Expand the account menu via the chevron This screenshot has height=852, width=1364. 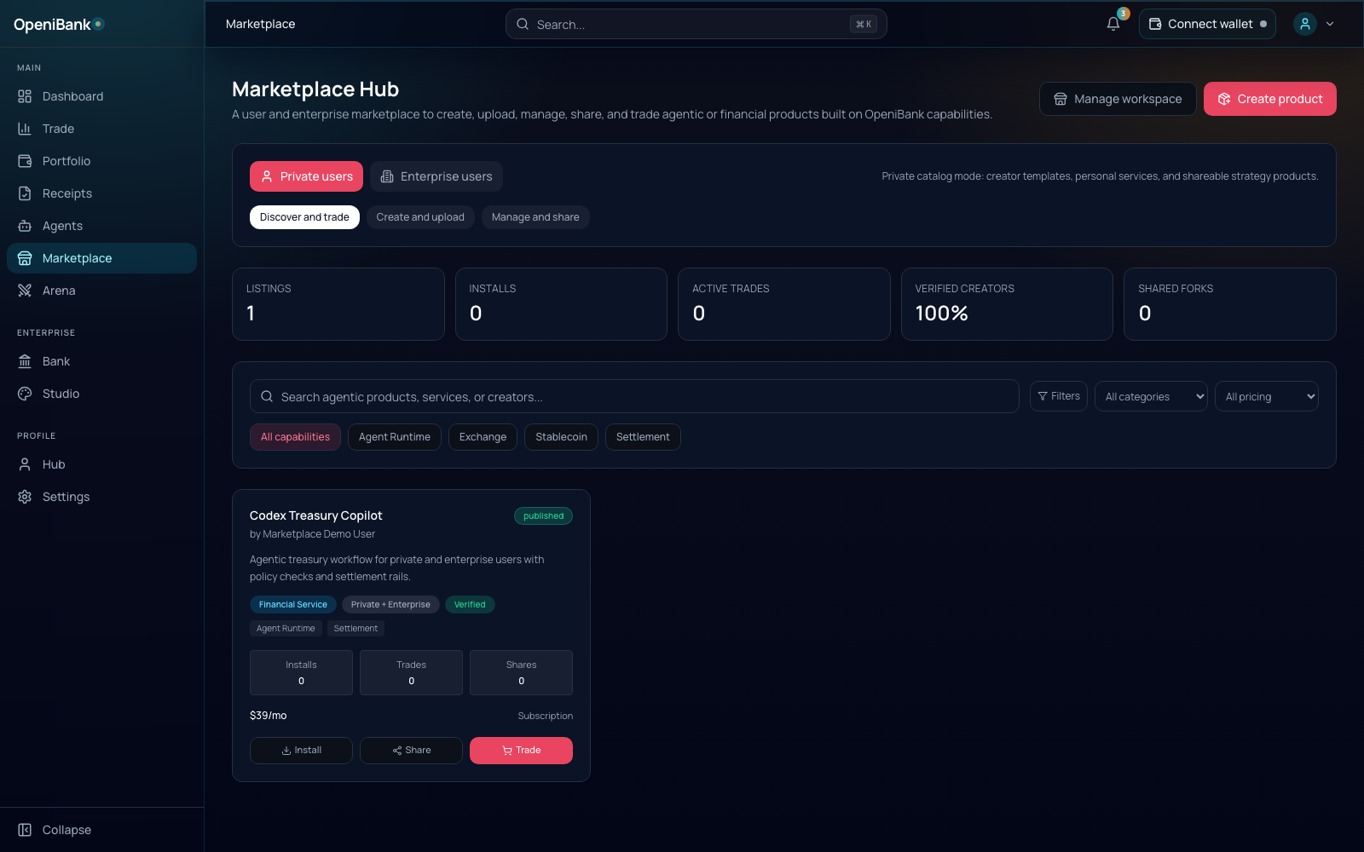(x=1329, y=24)
